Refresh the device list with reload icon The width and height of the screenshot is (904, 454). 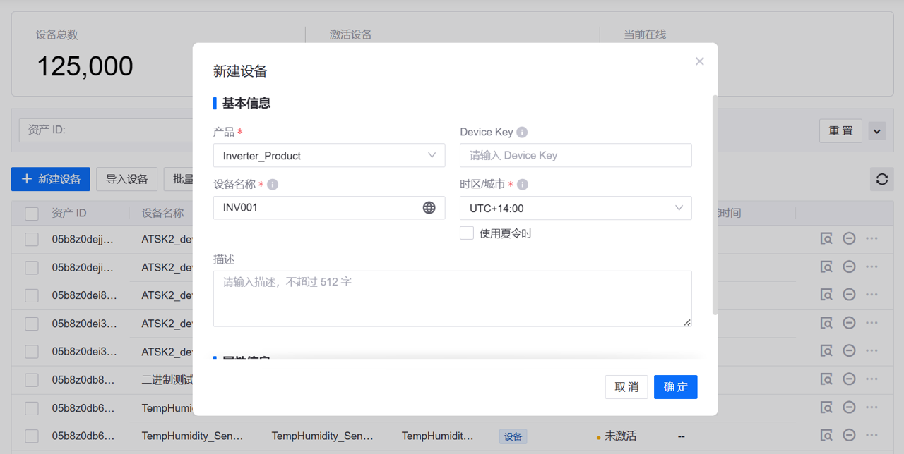coord(881,180)
